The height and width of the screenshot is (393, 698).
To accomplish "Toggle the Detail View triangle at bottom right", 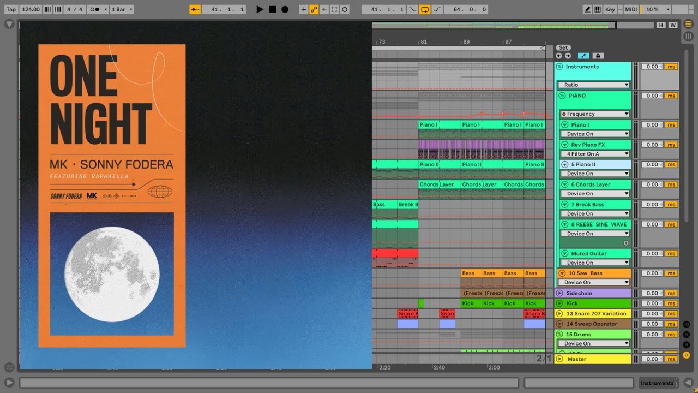I will pyautogui.click(x=688, y=383).
